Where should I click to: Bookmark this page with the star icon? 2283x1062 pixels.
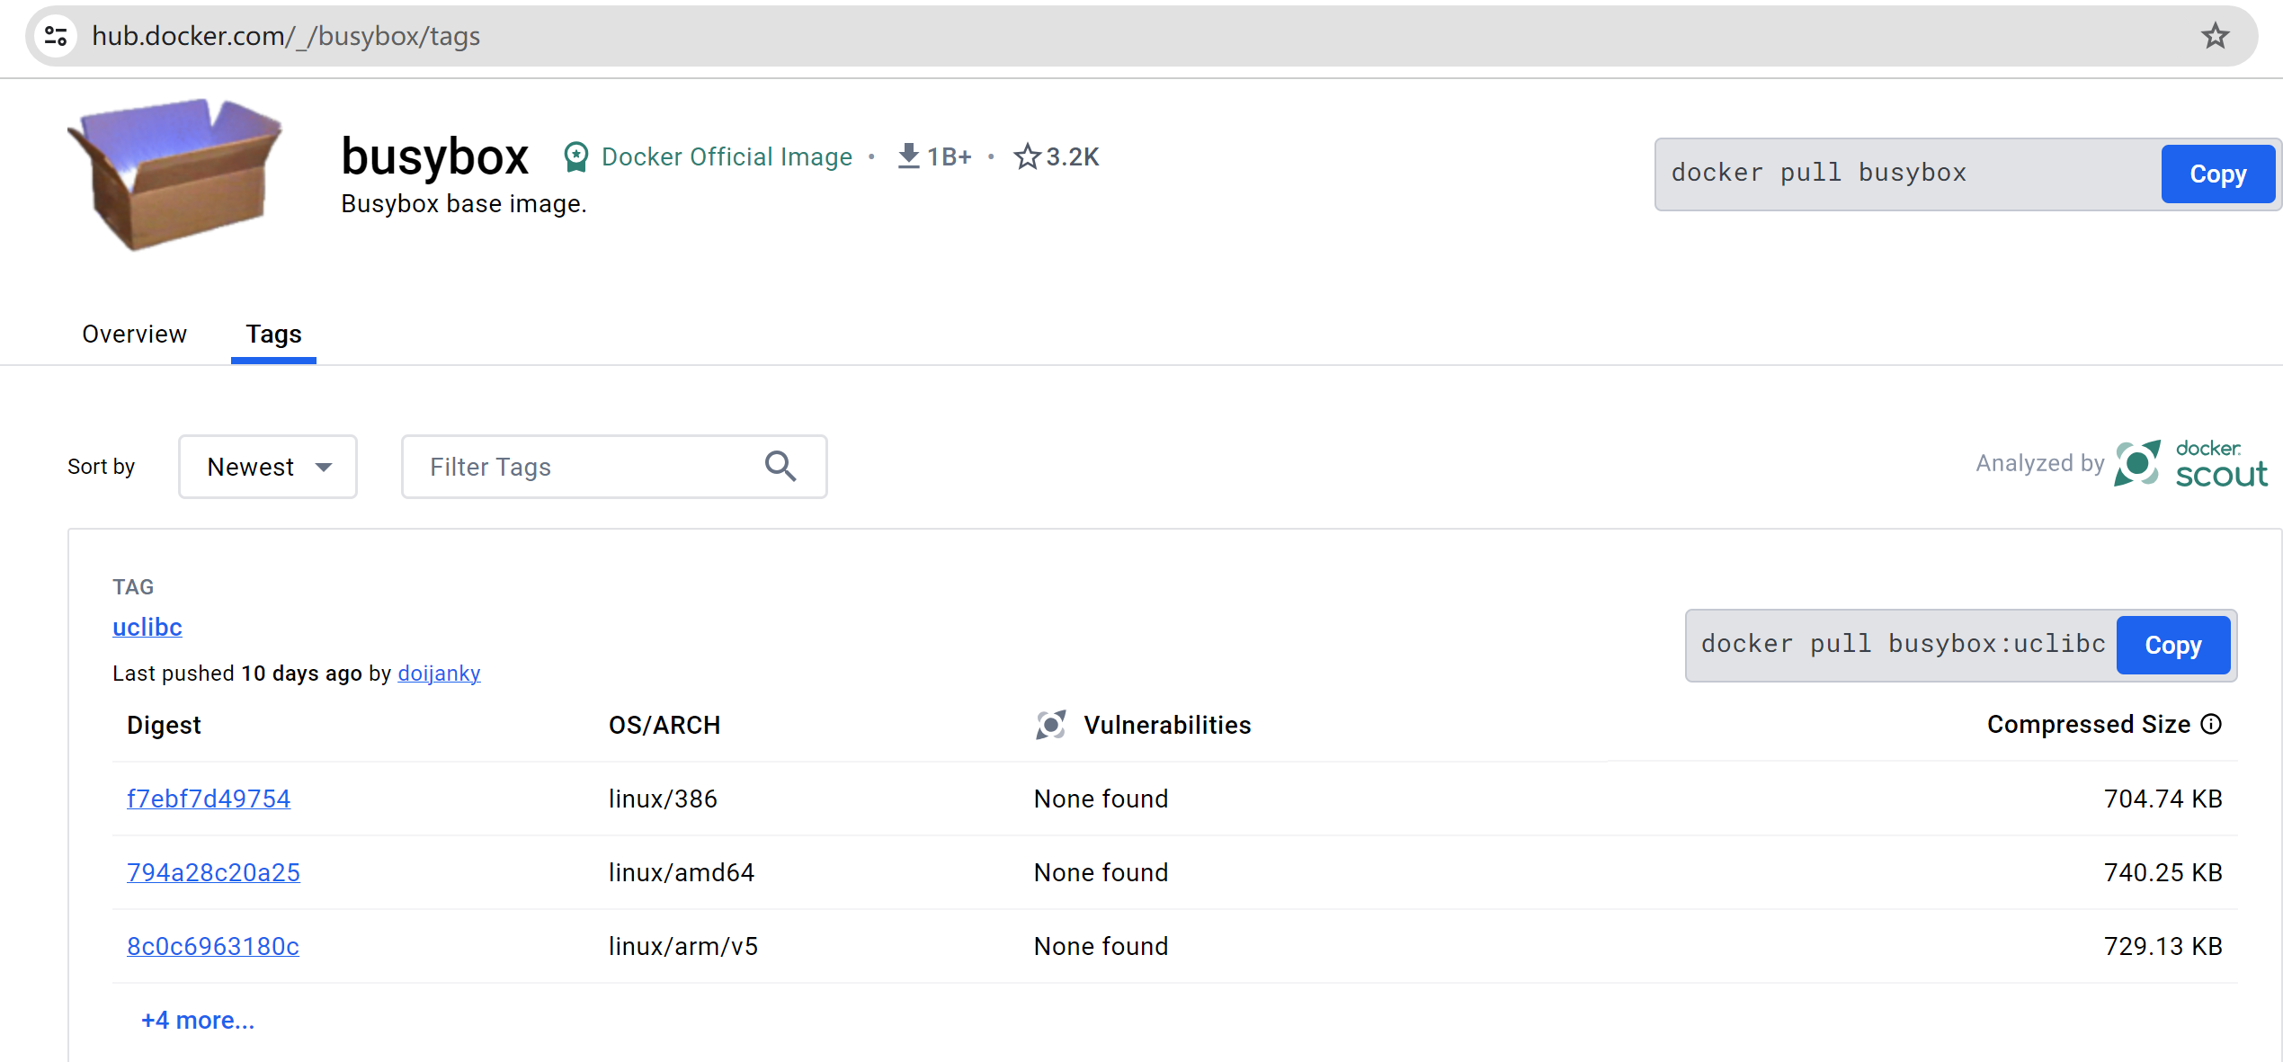click(x=2215, y=36)
